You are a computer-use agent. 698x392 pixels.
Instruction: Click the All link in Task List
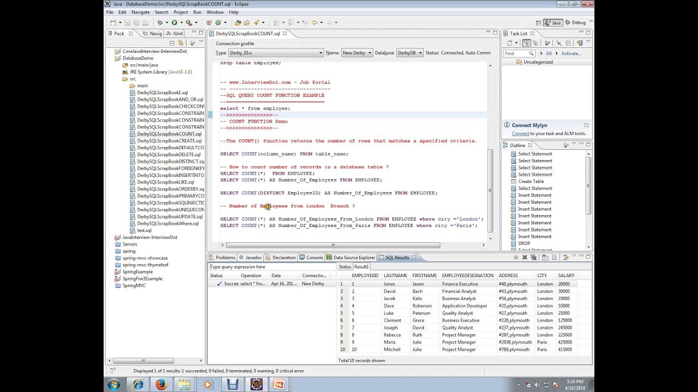[x=549, y=53]
